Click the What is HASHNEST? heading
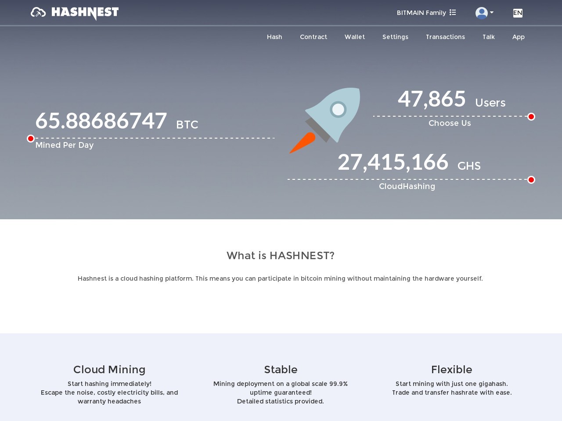The height and width of the screenshot is (421, 562). click(281, 256)
